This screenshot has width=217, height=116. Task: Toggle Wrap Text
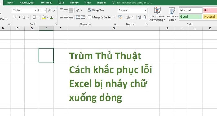96,10
